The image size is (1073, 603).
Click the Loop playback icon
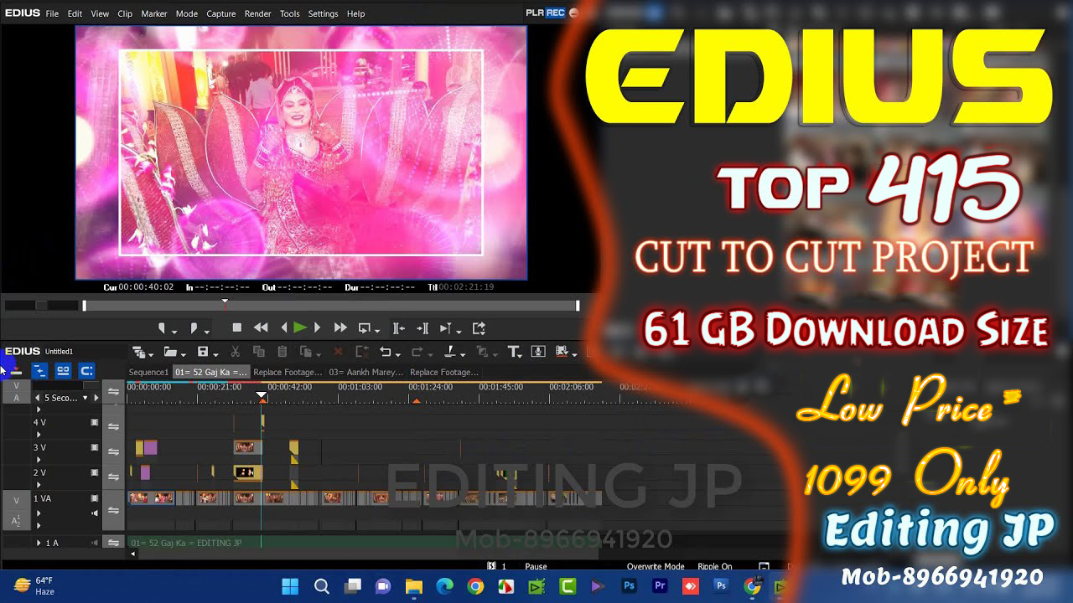coord(365,328)
